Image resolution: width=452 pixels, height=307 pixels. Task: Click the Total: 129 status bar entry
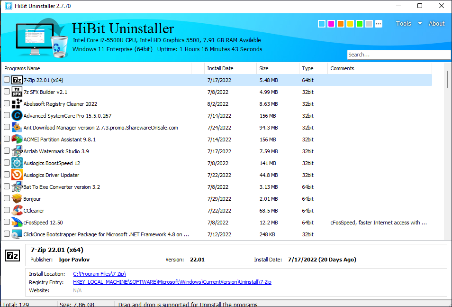click(x=16, y=305)
